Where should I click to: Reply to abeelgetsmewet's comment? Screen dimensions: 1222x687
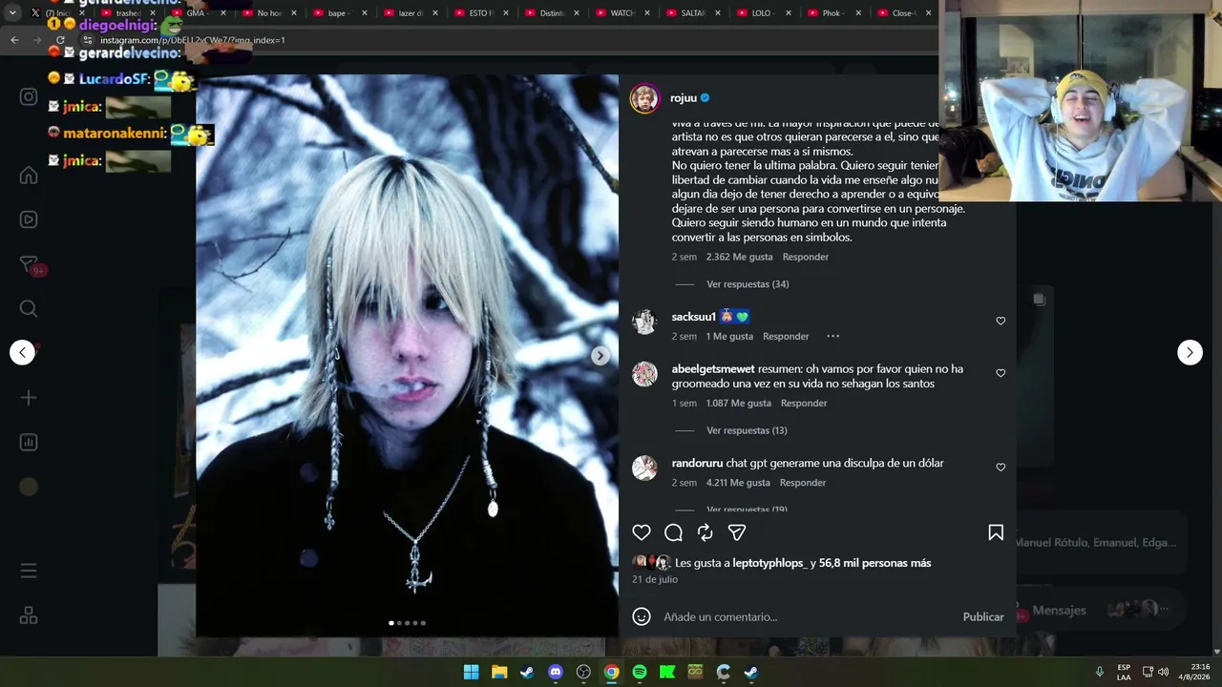pyautogui.click(x=804, y=404)
